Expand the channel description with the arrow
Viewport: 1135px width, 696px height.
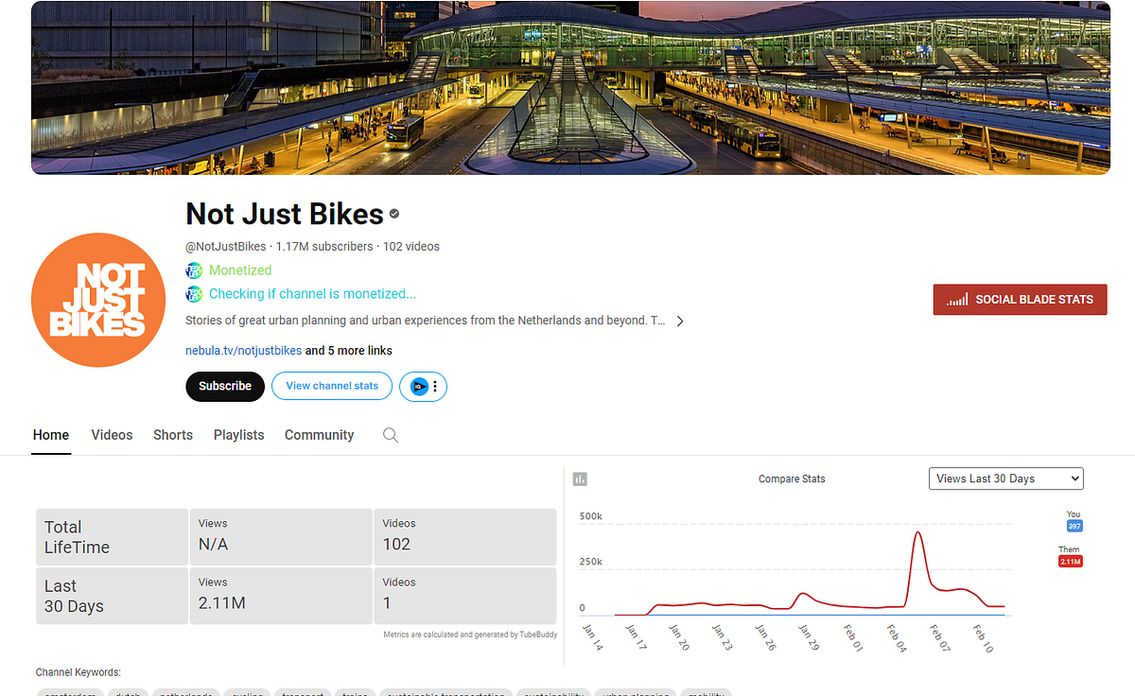click(x=679, y=321)
